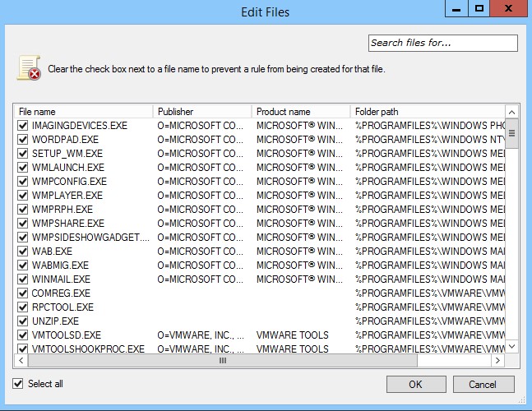The image size is (532, 411).
Task: Uncheck the VMTOOLSD.EXE checkbox
Action: pos(23,335)
